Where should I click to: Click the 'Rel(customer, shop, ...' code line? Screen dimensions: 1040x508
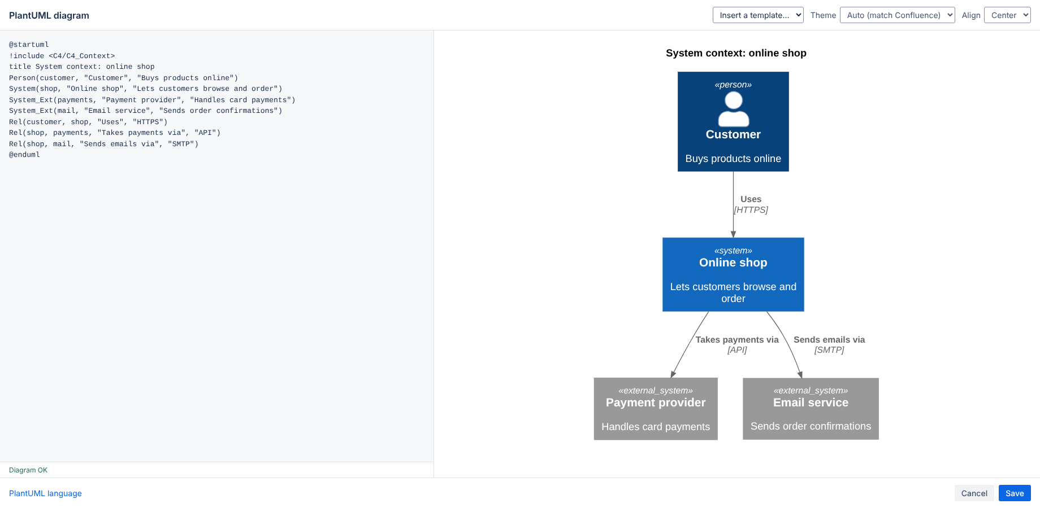coord(89,122)
